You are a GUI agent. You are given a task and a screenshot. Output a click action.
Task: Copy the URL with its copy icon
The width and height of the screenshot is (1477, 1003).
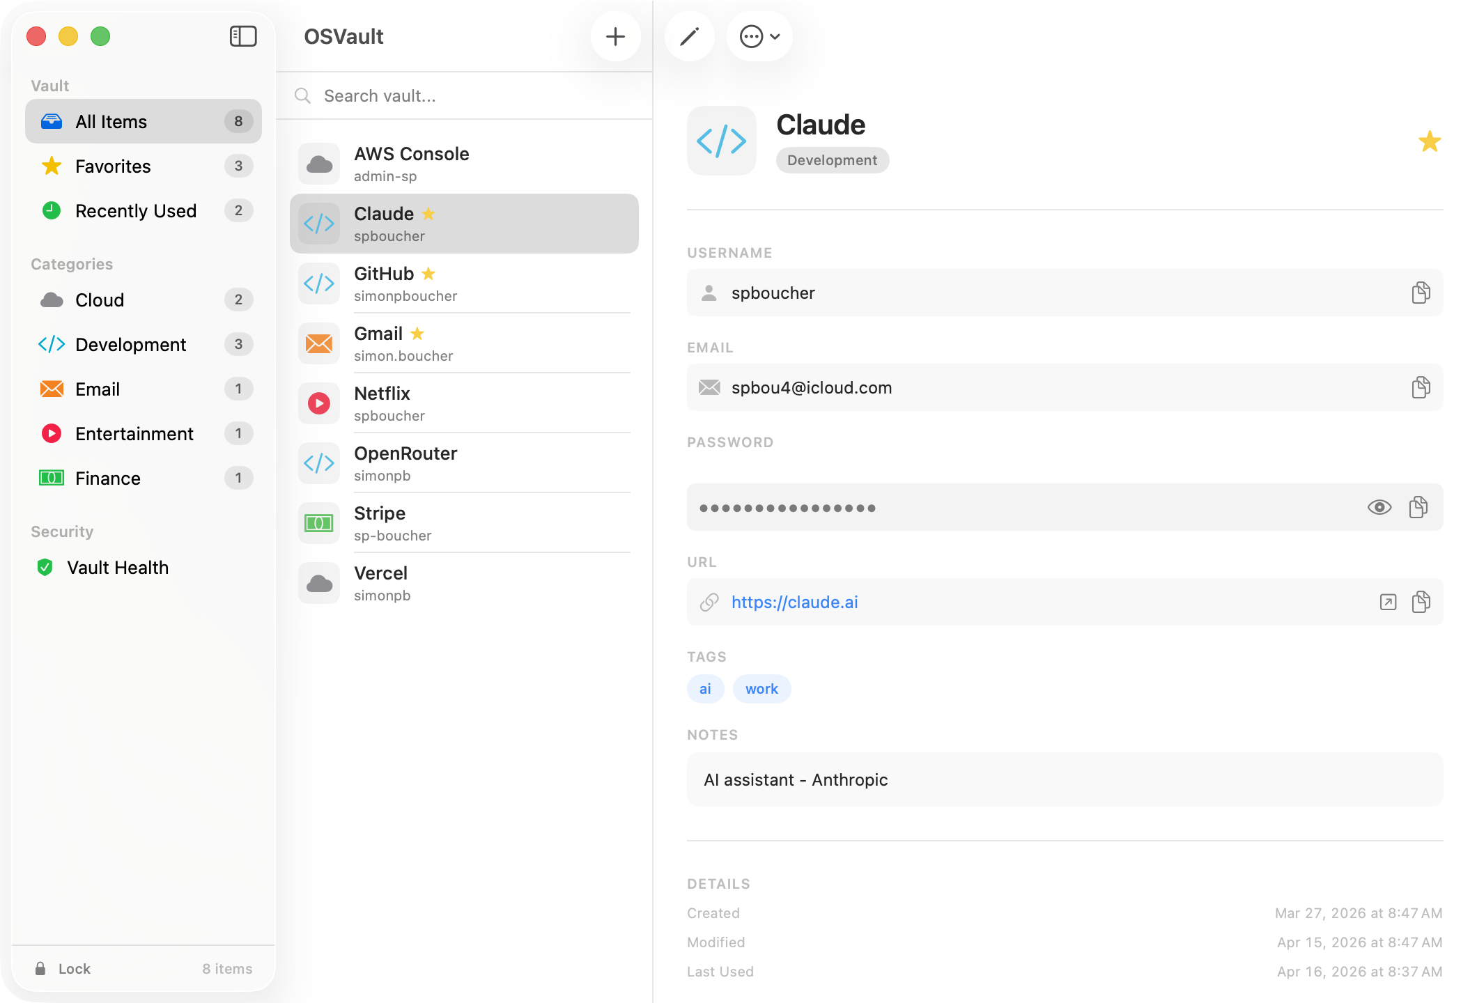[x=1421, y=602]
